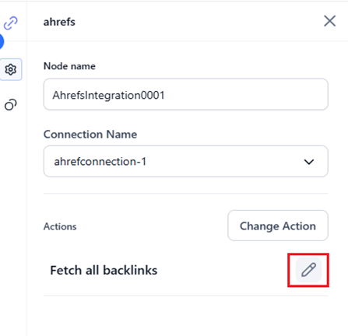Viewport: 348px width, 336px height.
Task: Click the Actions section label
Action: point(60,226)
